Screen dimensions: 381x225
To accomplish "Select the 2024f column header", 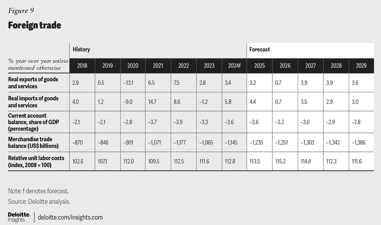I will point(233,65).
